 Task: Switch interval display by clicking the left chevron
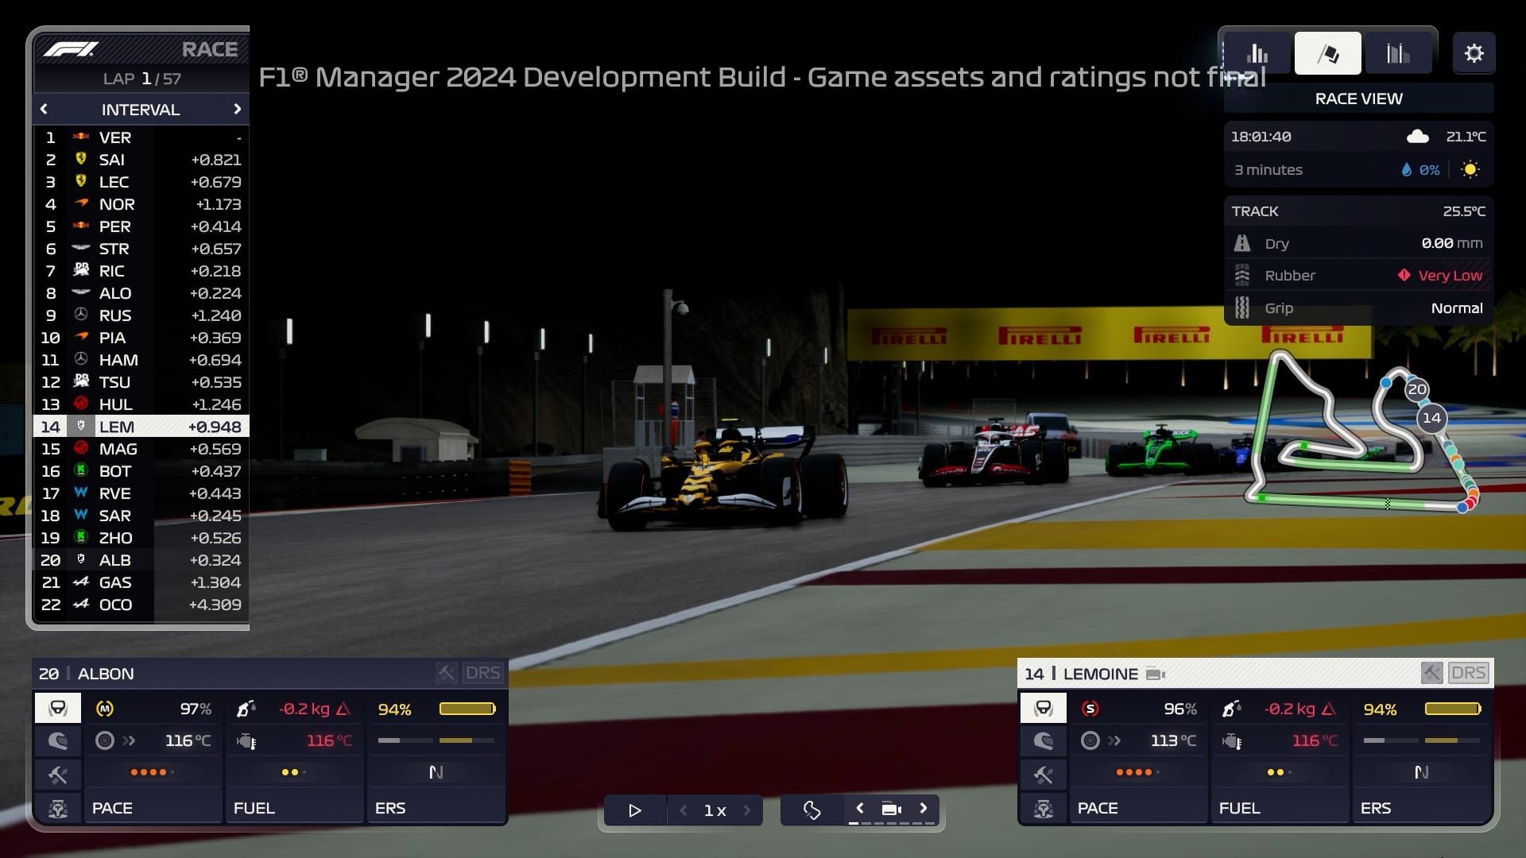coord(44,109)
